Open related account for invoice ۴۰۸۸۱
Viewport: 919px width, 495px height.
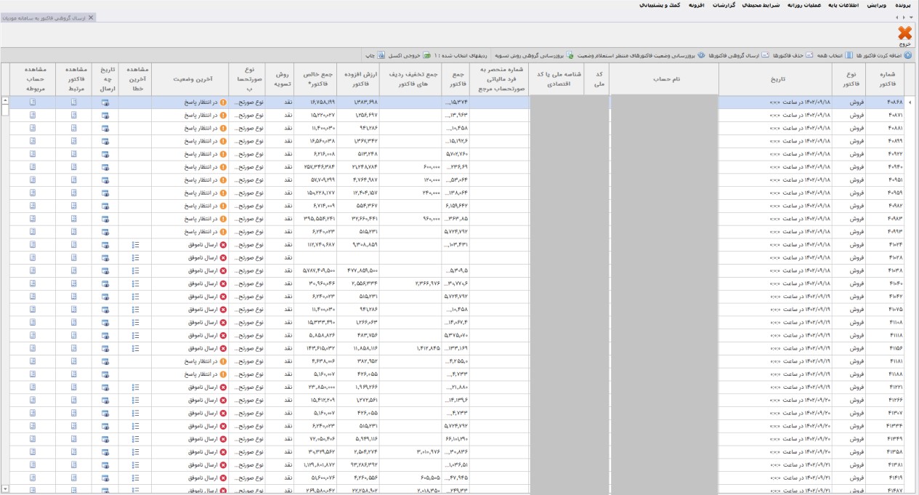[x=32, y=129]
